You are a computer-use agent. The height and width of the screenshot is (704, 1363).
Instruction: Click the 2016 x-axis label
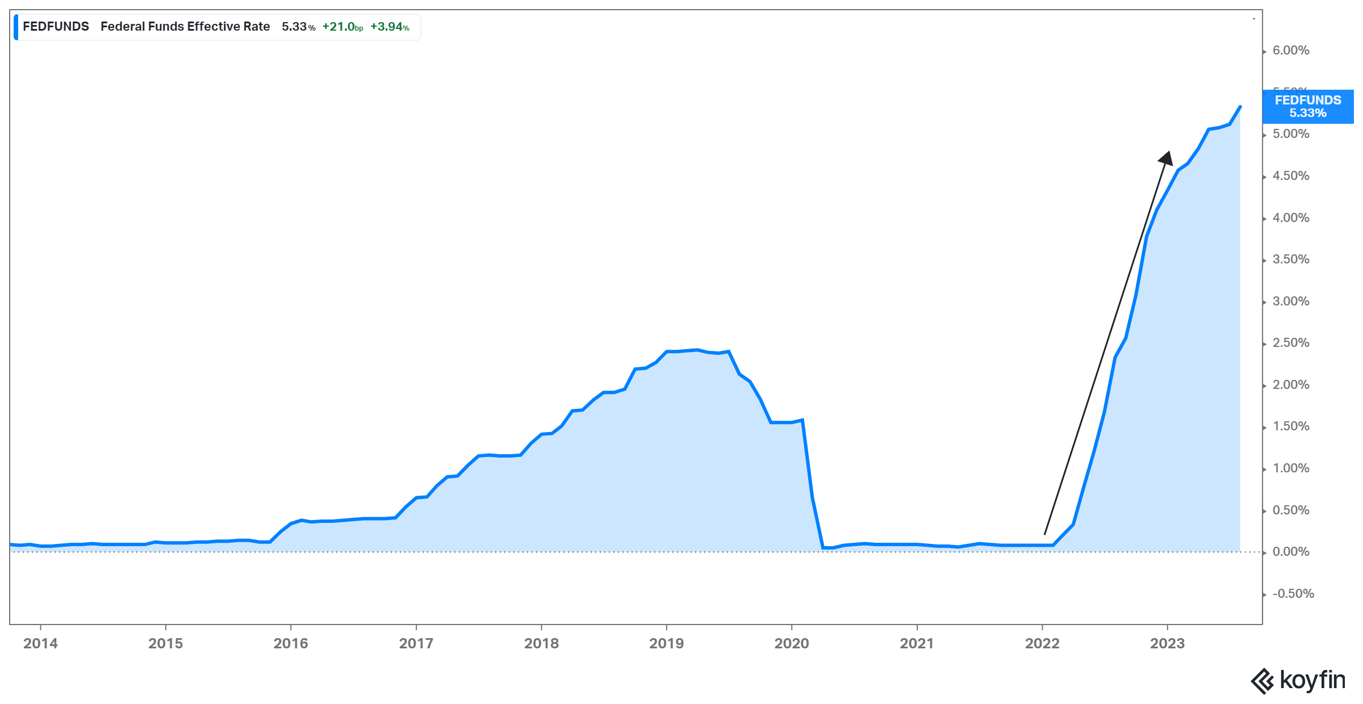pyautogui.click(x=291, y=643)
